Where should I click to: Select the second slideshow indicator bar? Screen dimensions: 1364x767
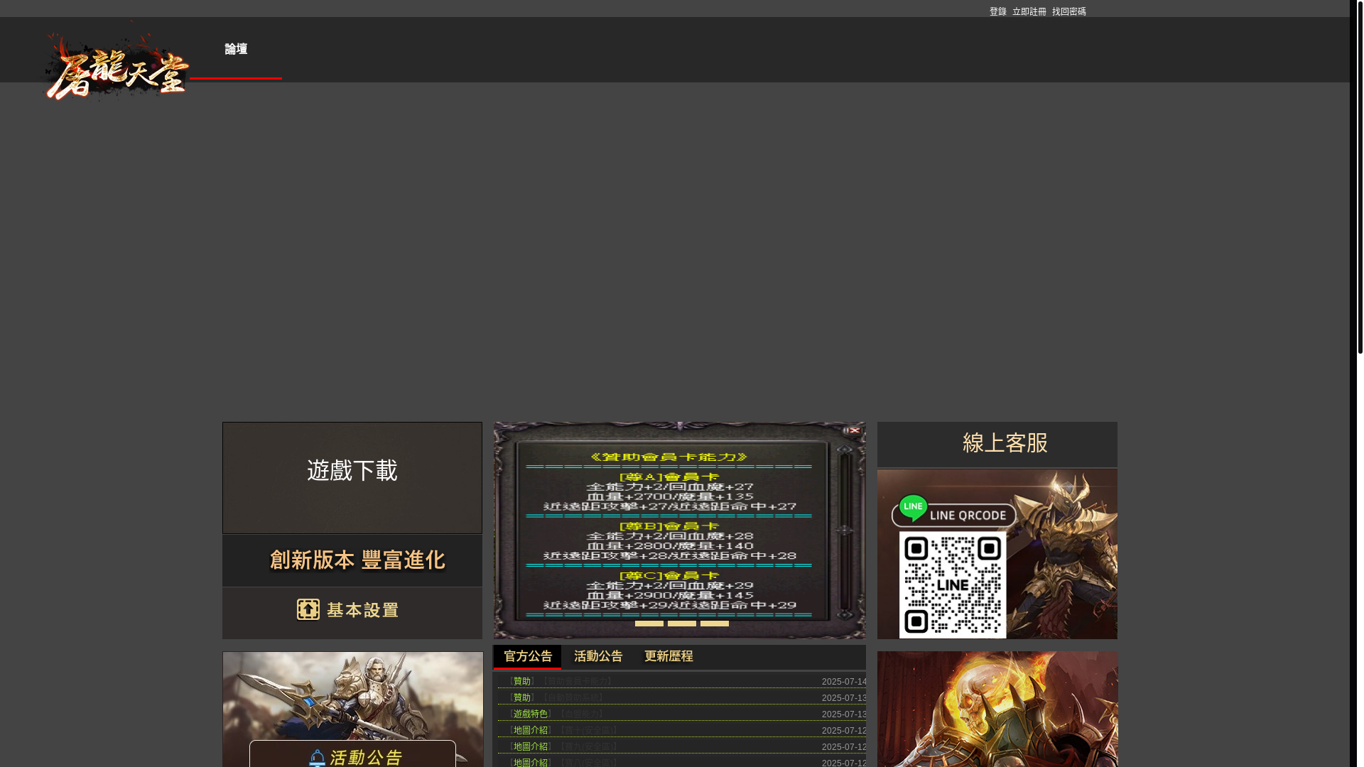[681, 624]
